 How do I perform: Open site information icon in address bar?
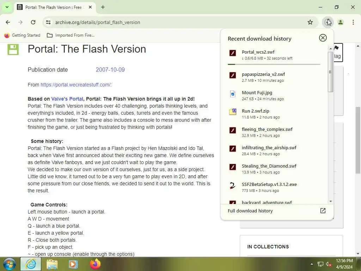coord(48,22)
